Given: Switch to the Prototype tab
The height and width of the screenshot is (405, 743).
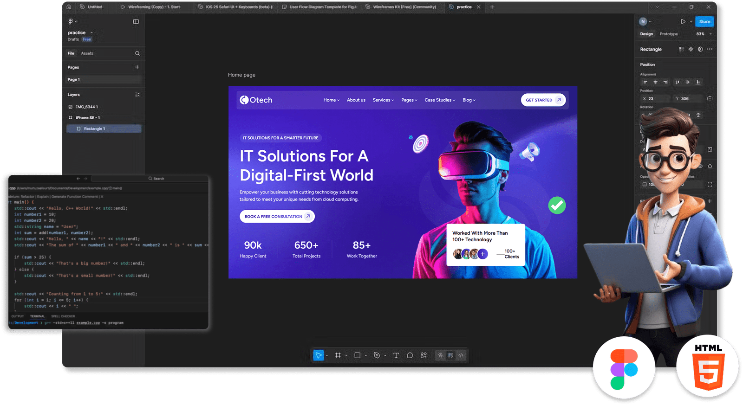Looking at the screenshot, I should point(668,34).
